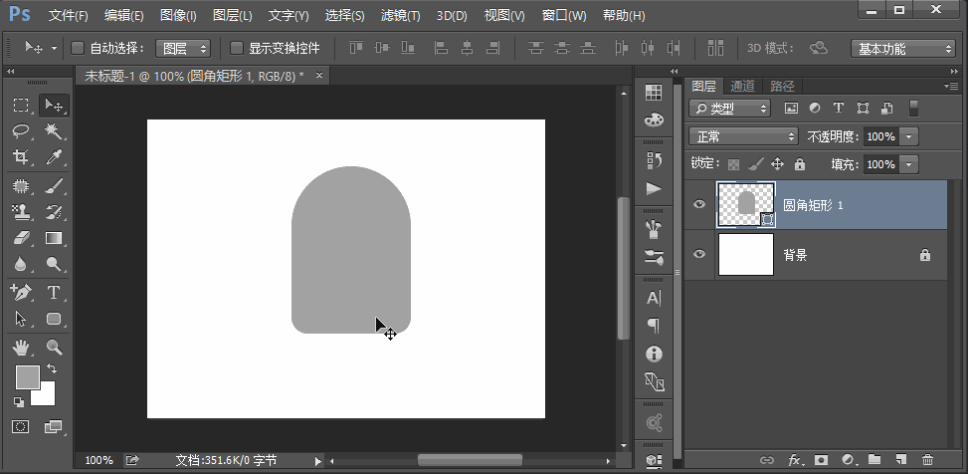Open the 基本功能 workspace dropdown

point(903,48)
